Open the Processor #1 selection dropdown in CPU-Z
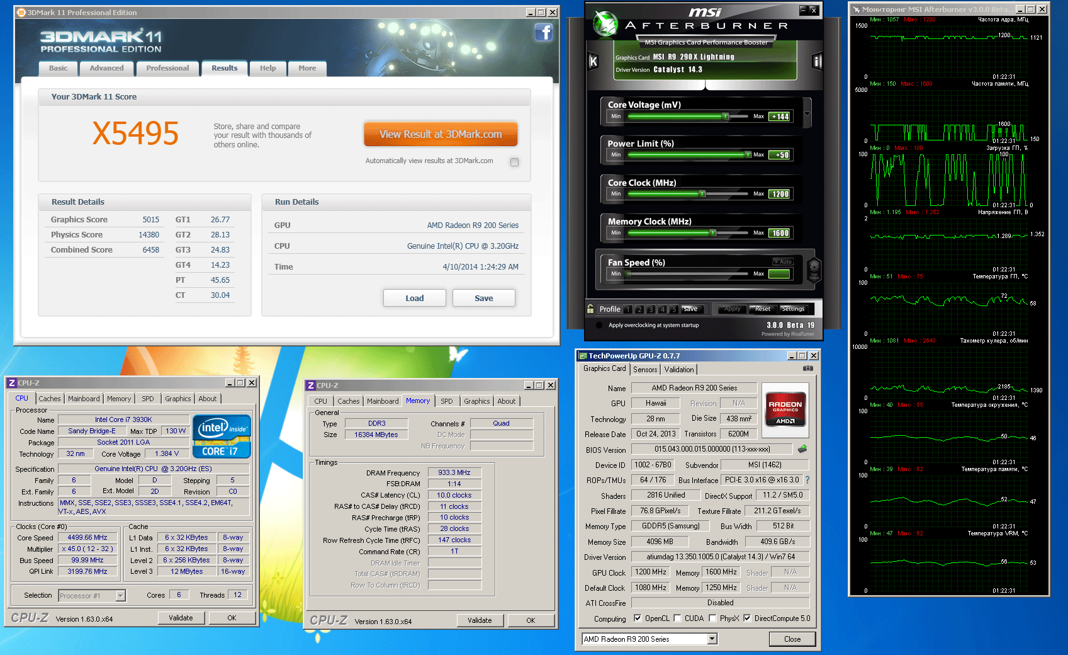 tap(121, 596)
